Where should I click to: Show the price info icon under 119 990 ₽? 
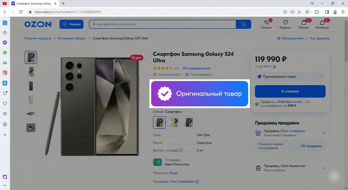point(275,67)
